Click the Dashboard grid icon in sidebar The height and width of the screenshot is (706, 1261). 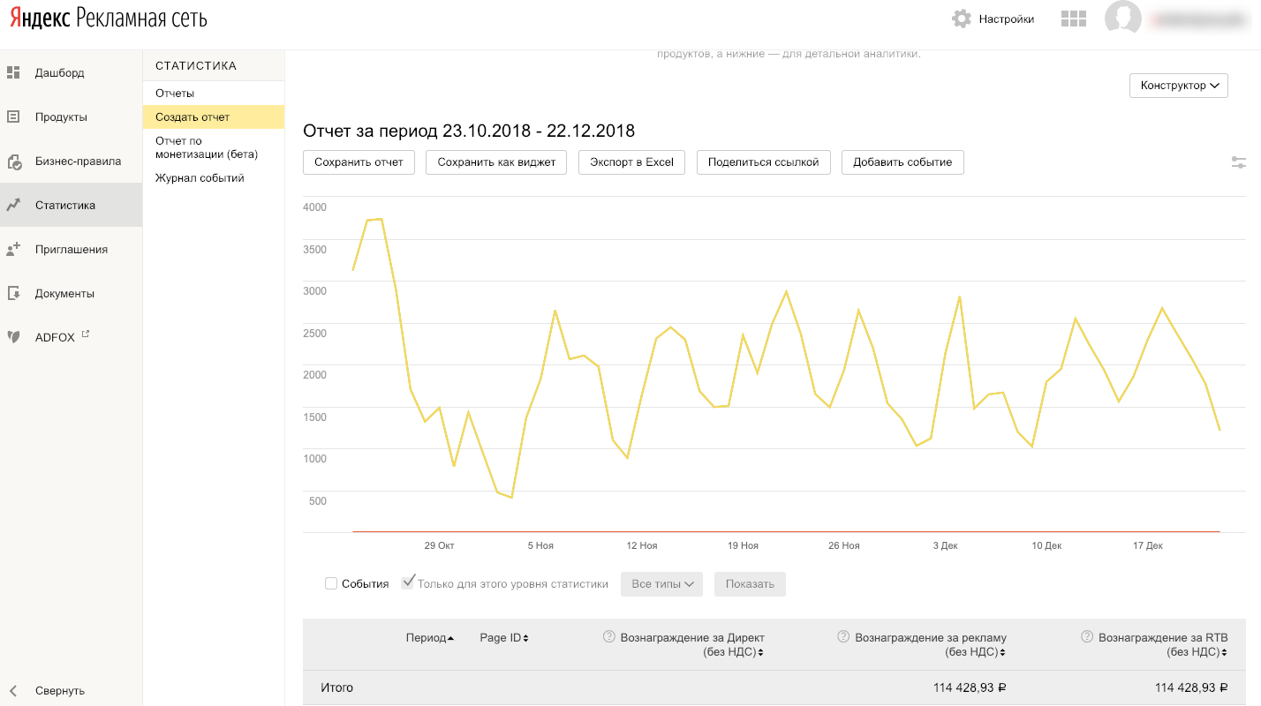[13, 72]
